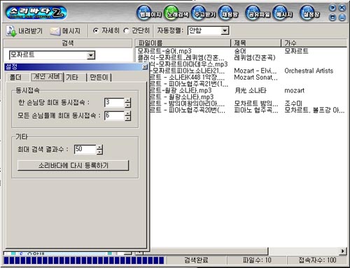This screenshot has width=350, height=268.
Task: Click the blue progress bar in status bar
Action: [x=84, y=260]
